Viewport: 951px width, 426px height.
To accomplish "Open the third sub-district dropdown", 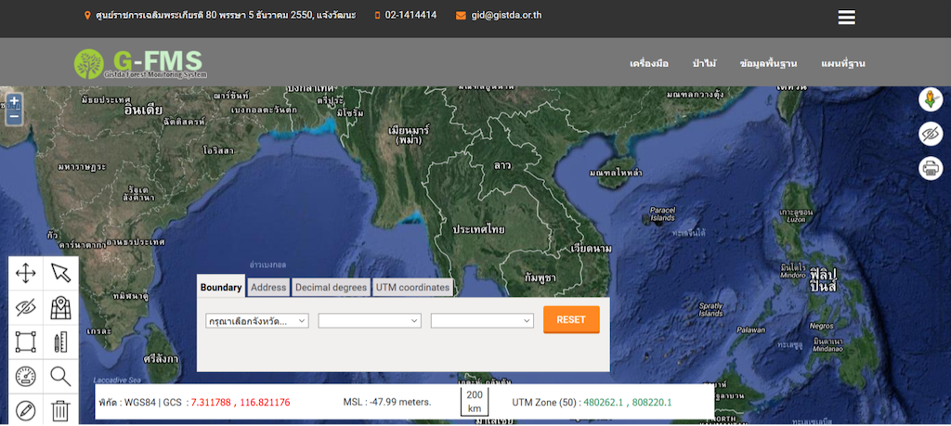I will (482, 320).
